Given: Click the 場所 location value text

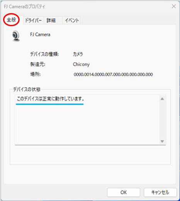Looking at the screenshot, I should (113, 74).
